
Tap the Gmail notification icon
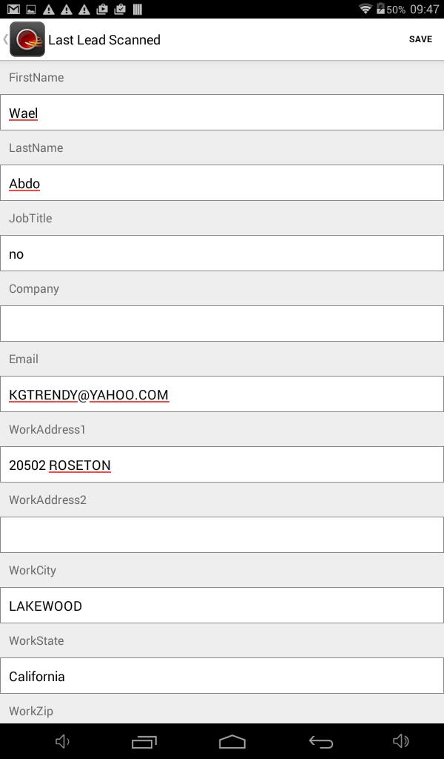[x=13, y=10]
